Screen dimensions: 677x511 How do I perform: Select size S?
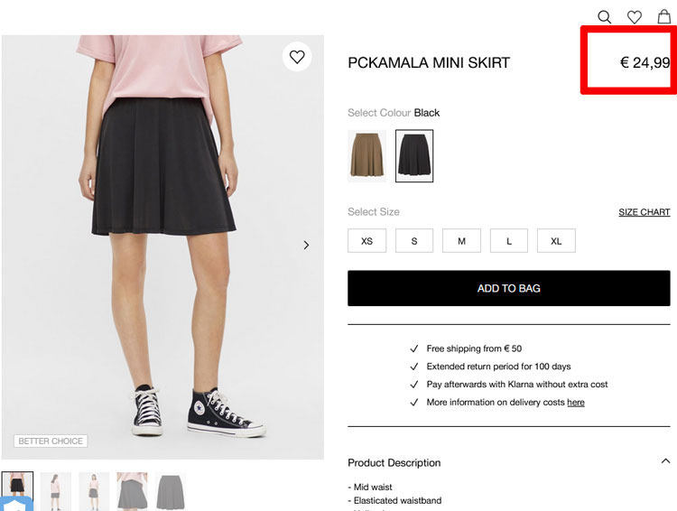[414, 241]
